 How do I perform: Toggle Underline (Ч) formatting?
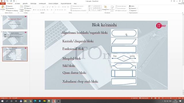38,10
